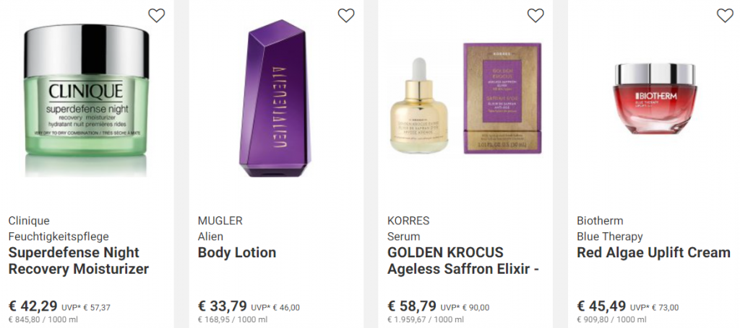View the purple Alien bottle product image
740x328 pixels.
(x=276, y=98)
